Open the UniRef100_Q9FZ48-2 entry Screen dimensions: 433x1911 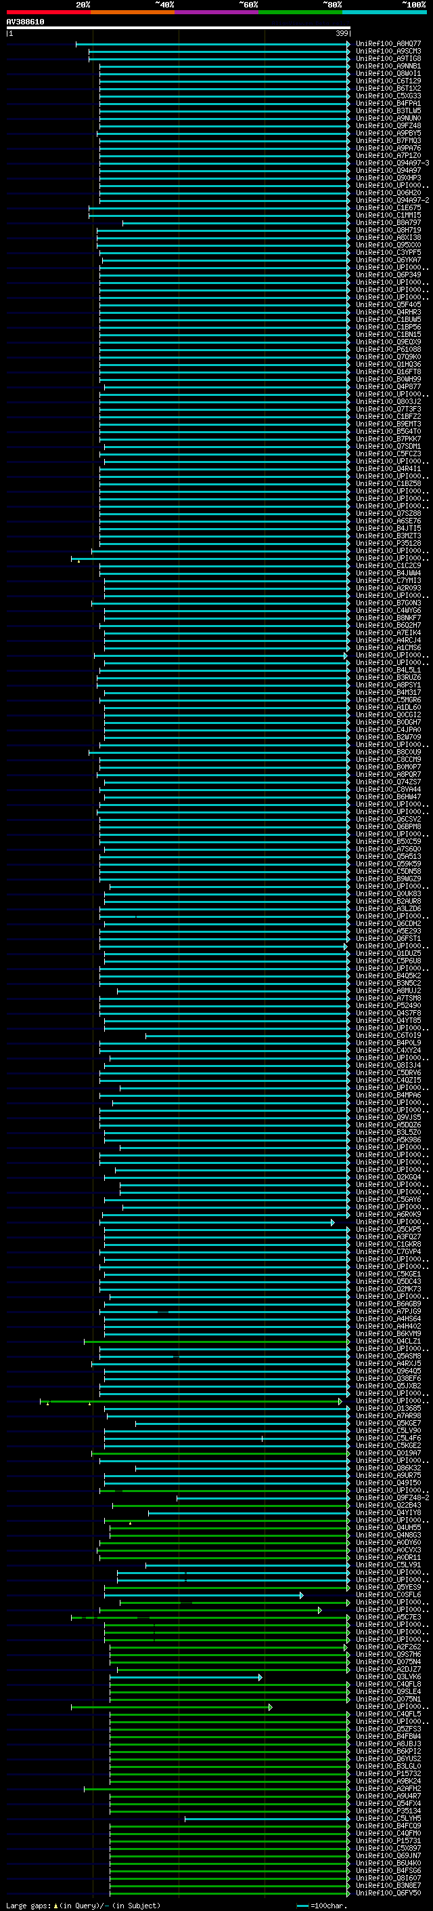coord(392,1497)
